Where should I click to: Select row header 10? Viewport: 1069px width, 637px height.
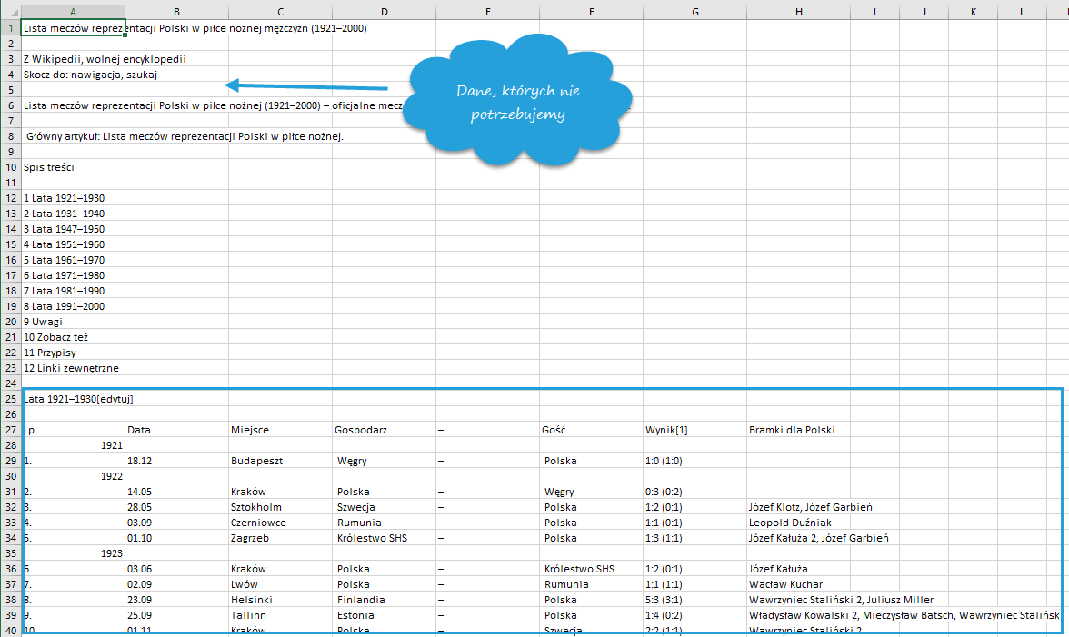coord(10,167)
